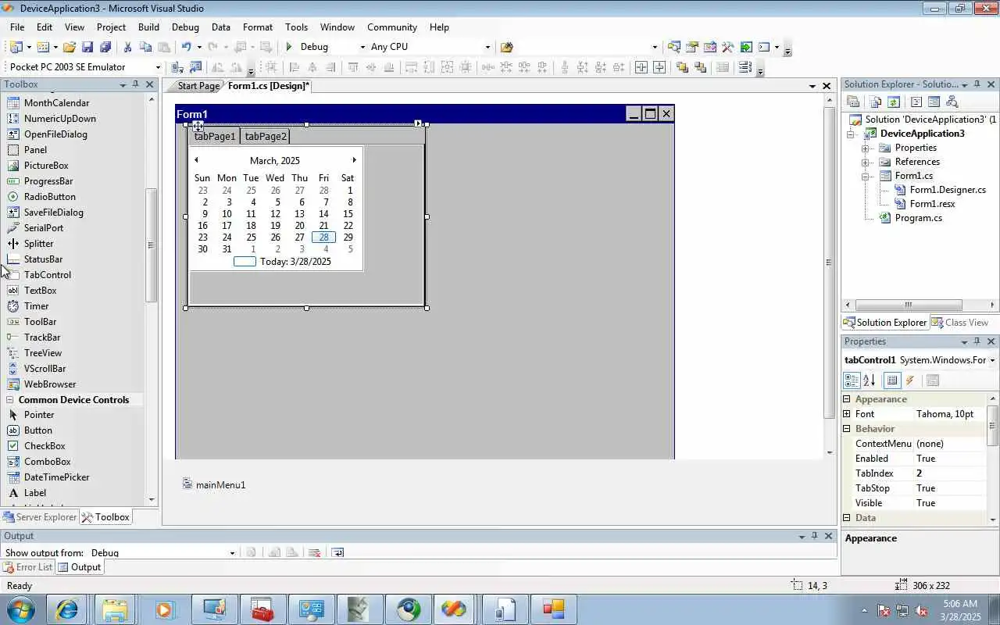Image resolution: width=1000 pixels, height=625 pixels.
Task: Open the Format menu
Action: 258,27
